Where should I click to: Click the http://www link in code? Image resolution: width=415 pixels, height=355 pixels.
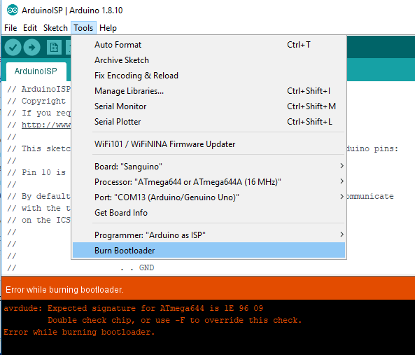[x=46, y=125]
